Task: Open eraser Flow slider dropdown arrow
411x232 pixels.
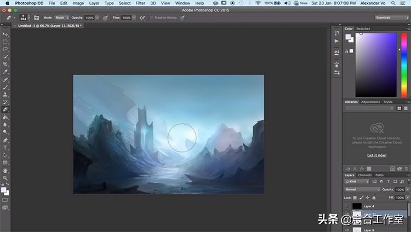Action: tap(134, 18)
